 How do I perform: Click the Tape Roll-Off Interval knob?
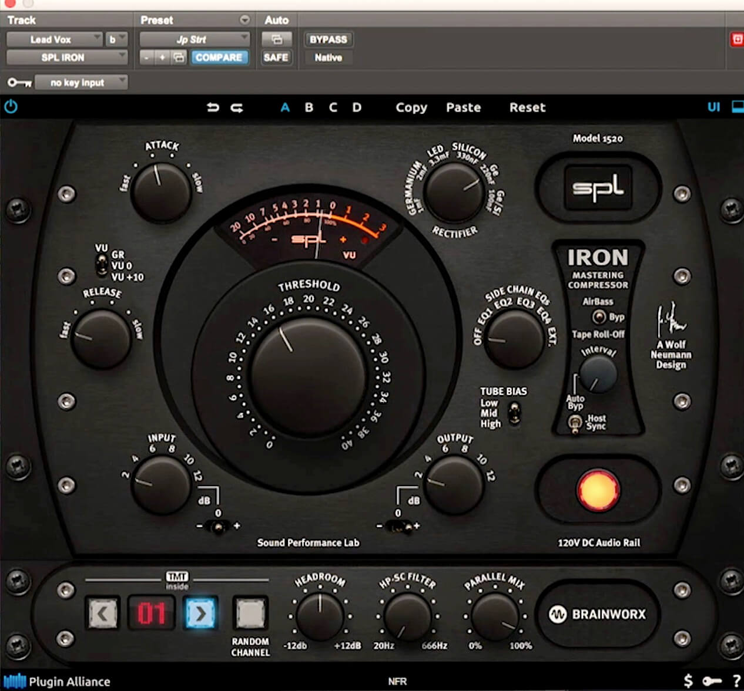pos(598,373)
